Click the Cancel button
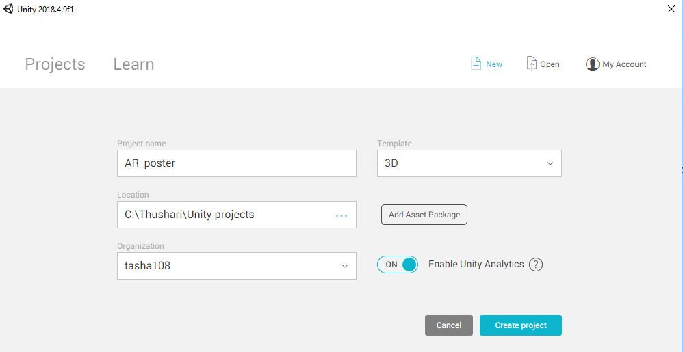This screenshot has height=352, width=683. [449, 325]
